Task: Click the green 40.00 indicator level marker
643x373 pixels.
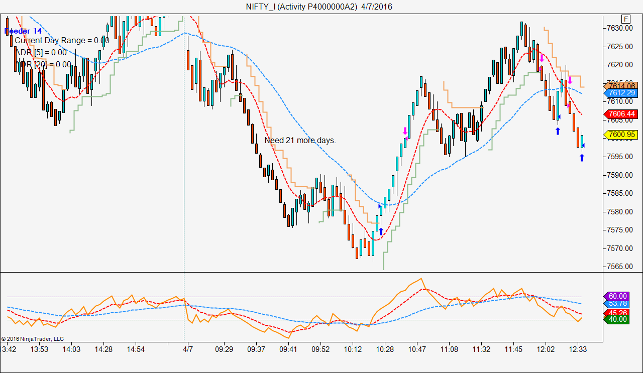Action: (x=615, y=319)
